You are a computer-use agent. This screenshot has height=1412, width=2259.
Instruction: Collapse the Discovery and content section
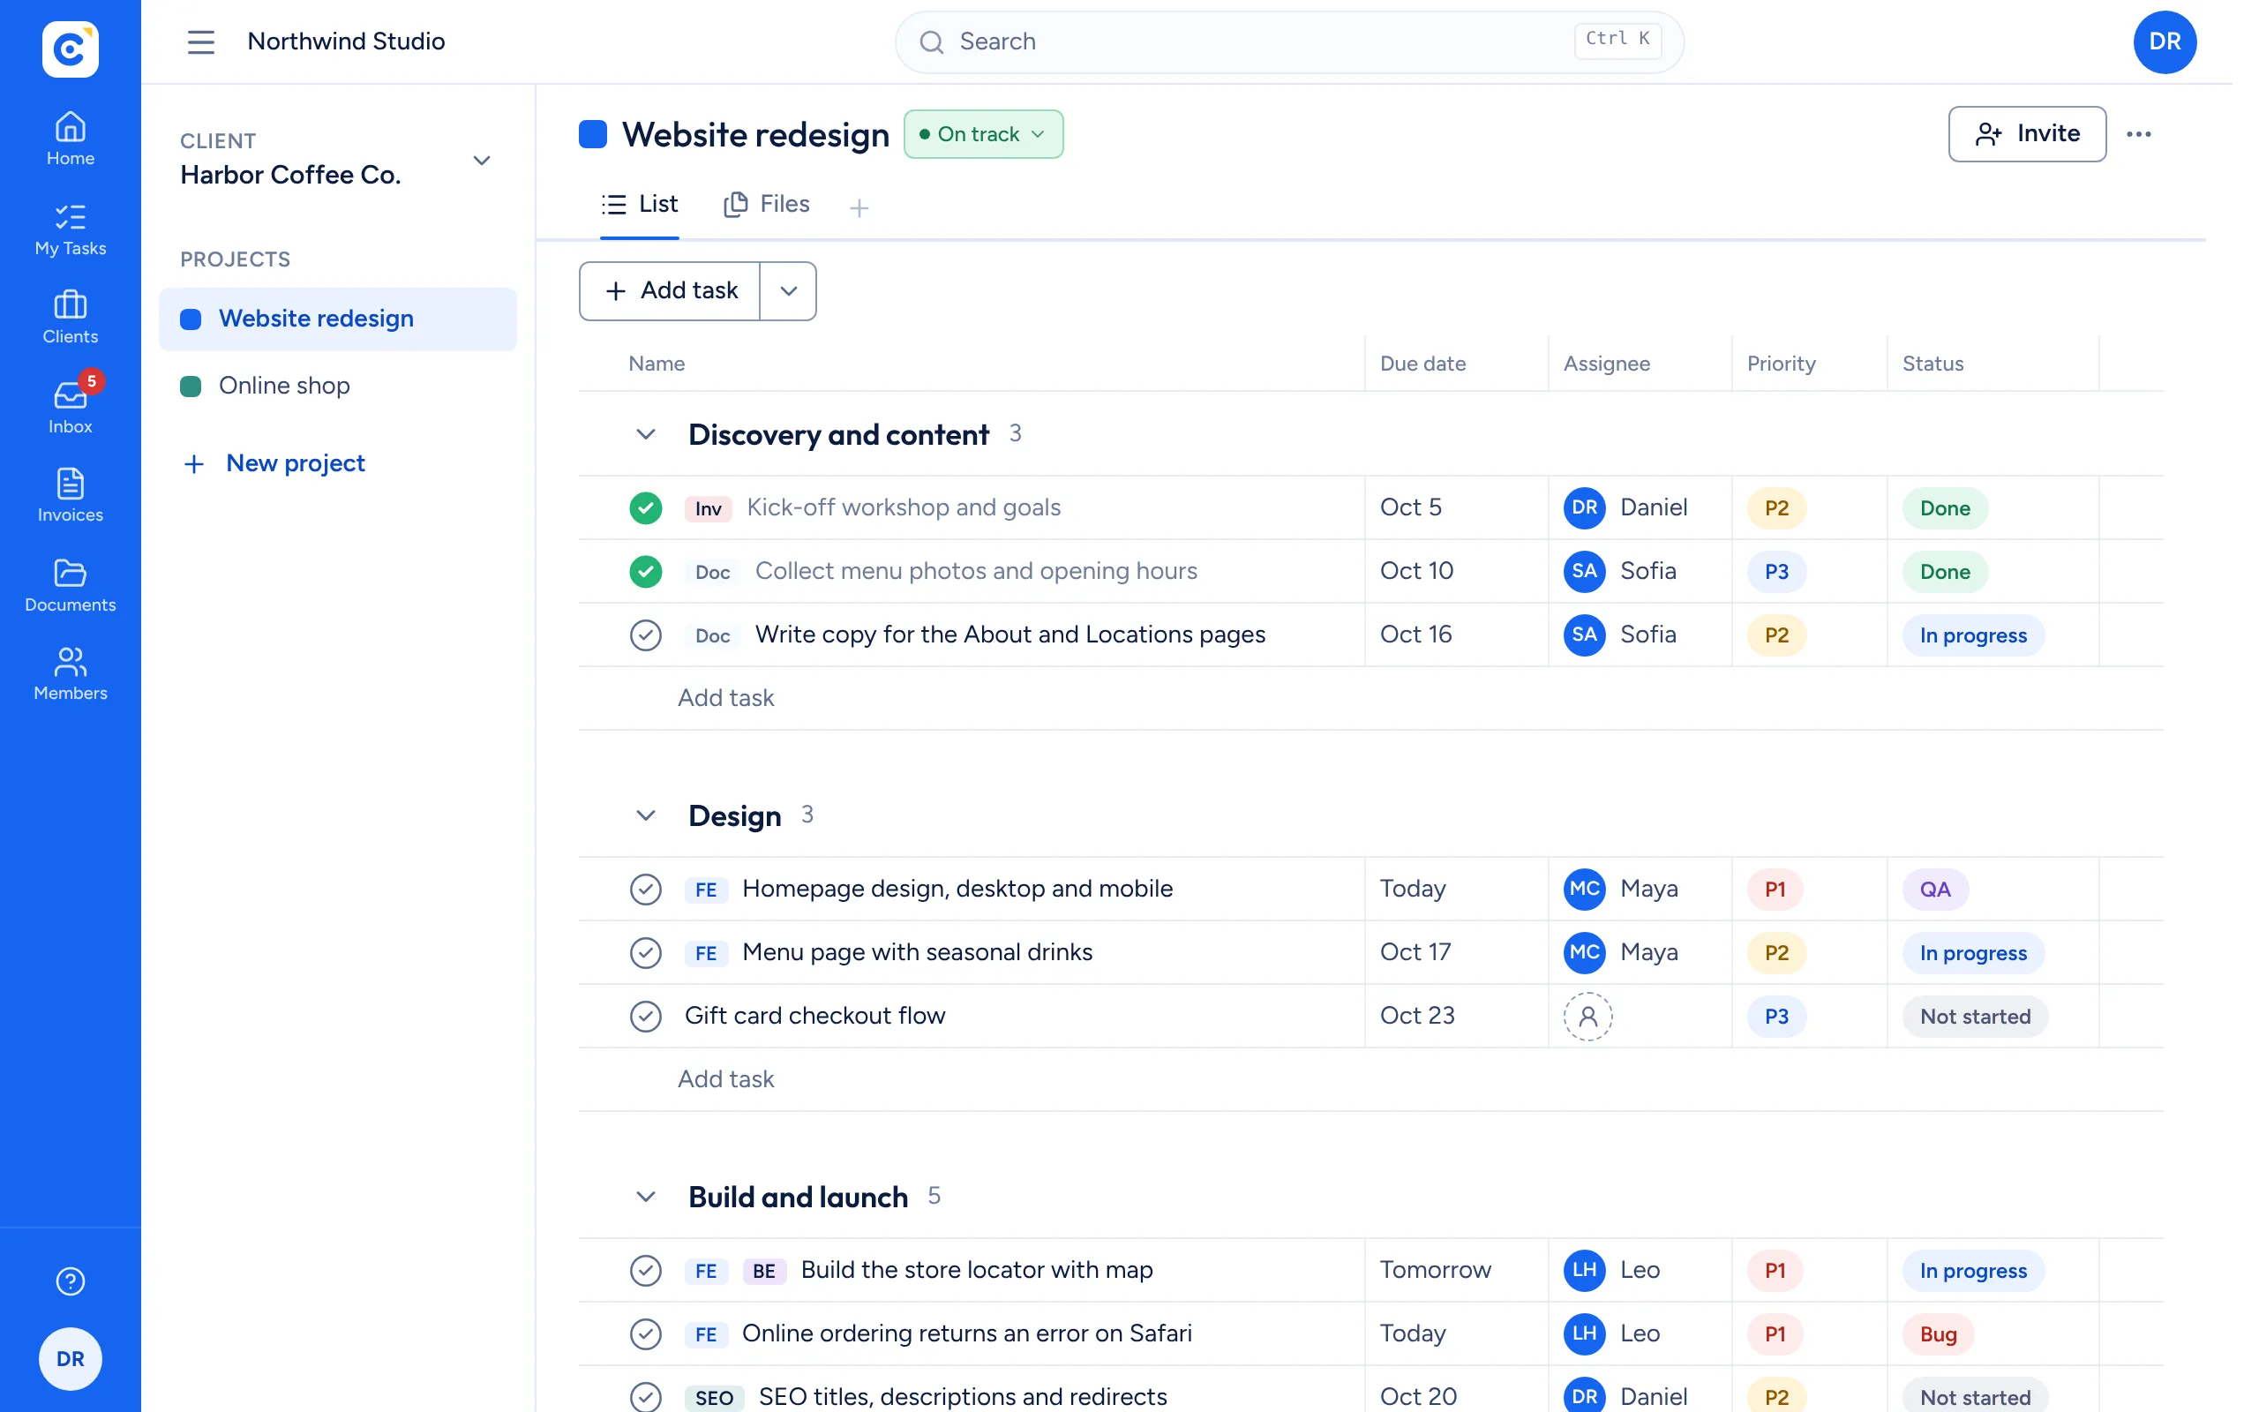pos(645,434)
